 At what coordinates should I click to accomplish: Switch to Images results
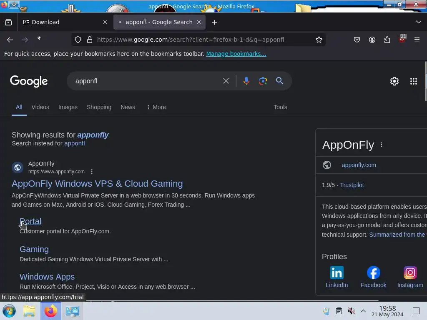pos(68,107)
